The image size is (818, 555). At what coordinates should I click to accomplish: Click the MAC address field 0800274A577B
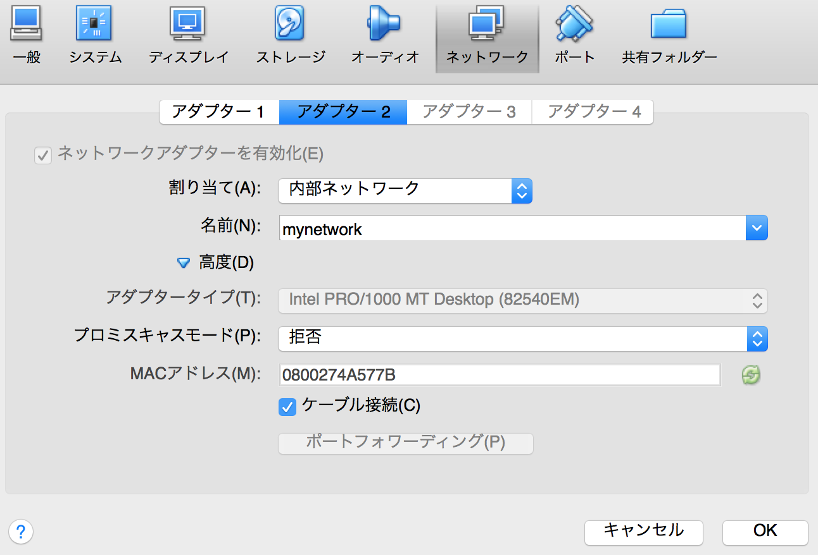[x=499, y=375]
